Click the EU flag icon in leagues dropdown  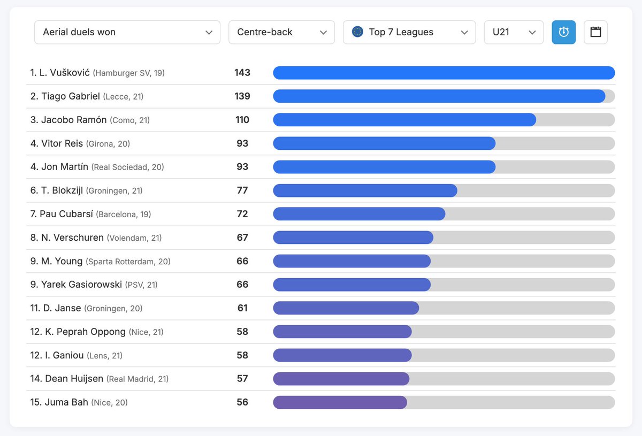tap(357, 32)
